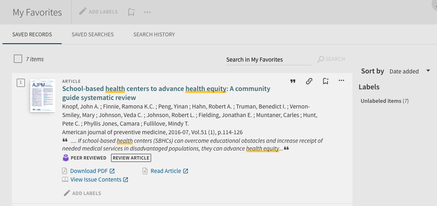The height and width of the screenshot is (206, 437).
Task: Click the permalink chain icon
Action: point(309,81)
